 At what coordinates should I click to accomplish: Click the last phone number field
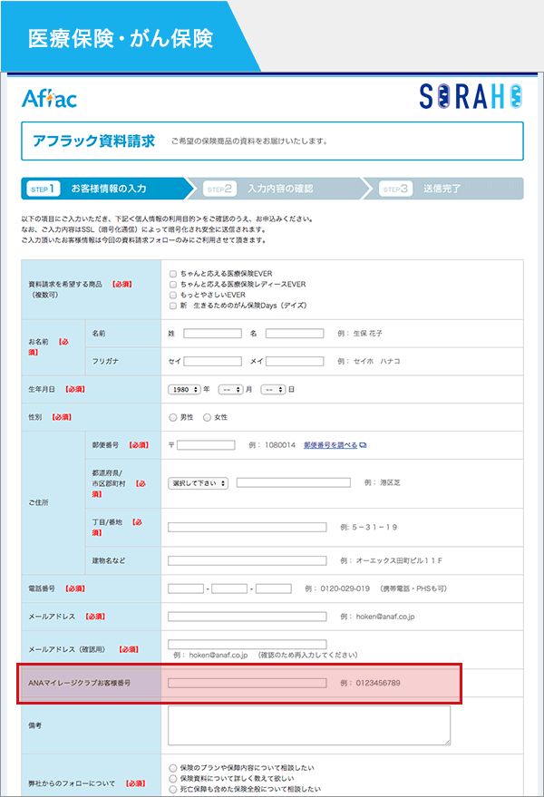(274, 588)
